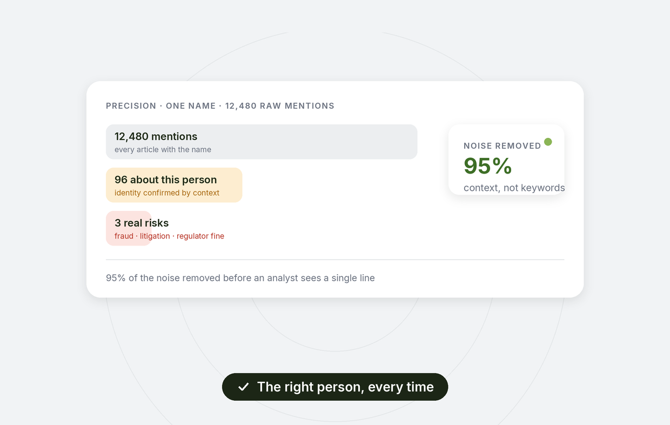
Task: Click 'every article with the name' subtitle
Action: coord(163,150)
